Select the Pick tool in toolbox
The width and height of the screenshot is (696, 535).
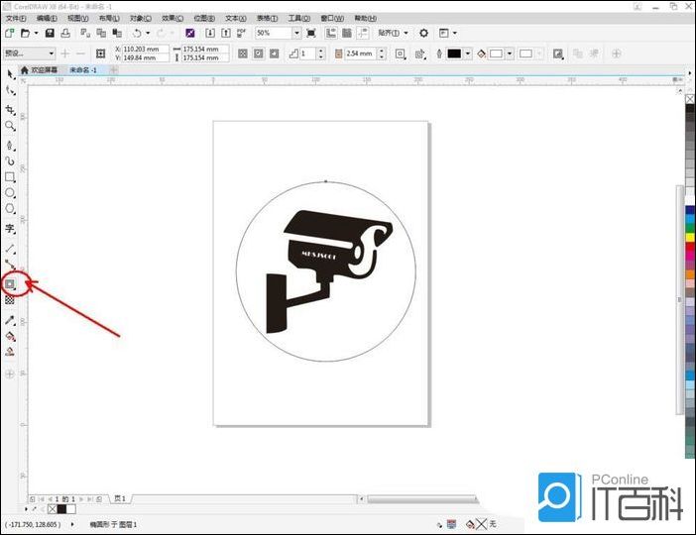tap(10, 73)
